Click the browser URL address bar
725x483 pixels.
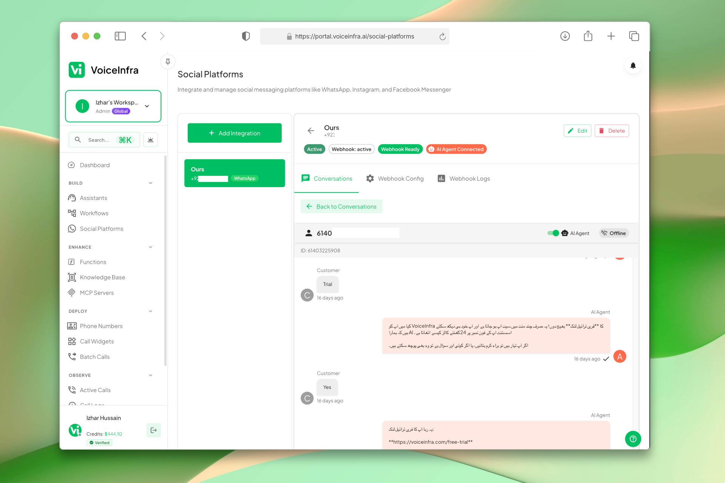click(x=355, y=36)
